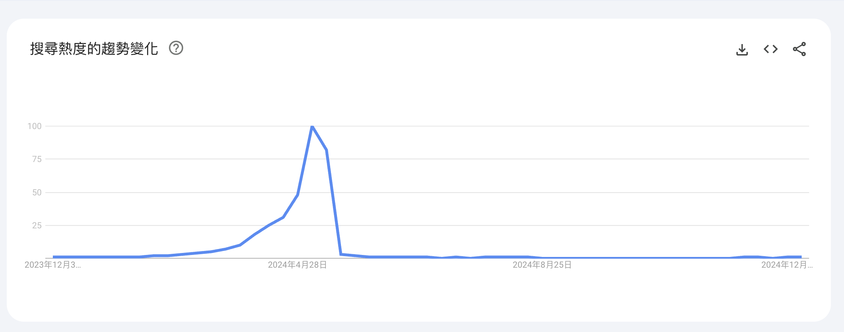Click the line point near value 30
The image size is (844, 332).
(283, 217)
